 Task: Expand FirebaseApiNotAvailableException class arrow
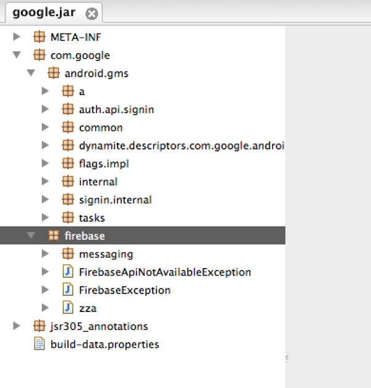point(45,272)
